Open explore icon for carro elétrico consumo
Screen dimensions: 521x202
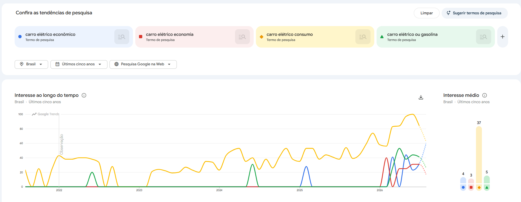[363, 37]
